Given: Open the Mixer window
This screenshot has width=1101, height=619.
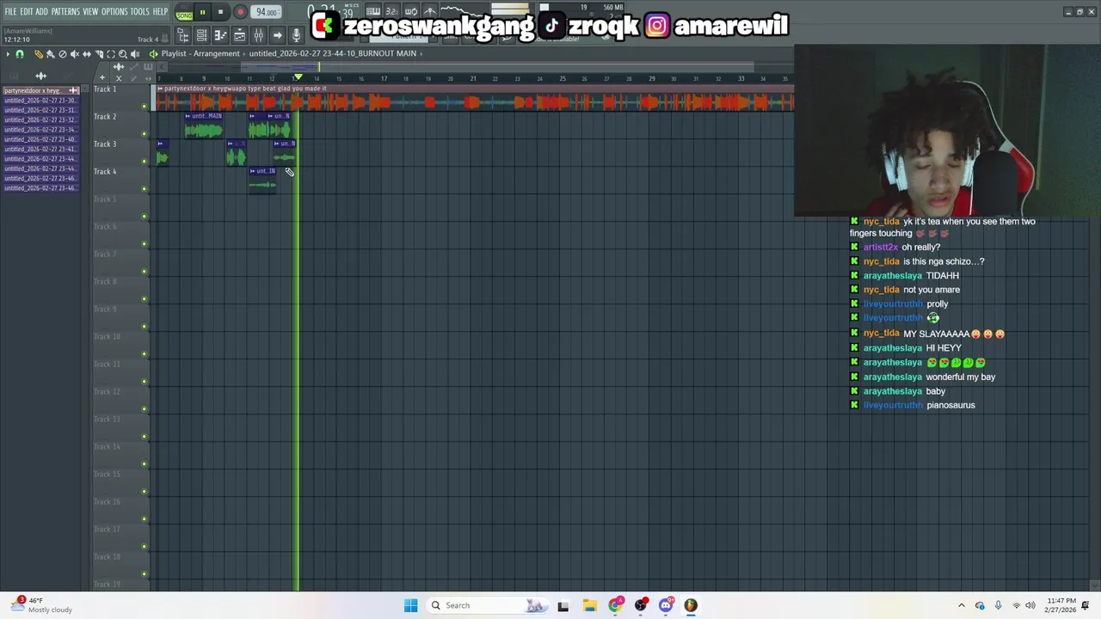Looking at the screenshot, I should tap(258, 35).
